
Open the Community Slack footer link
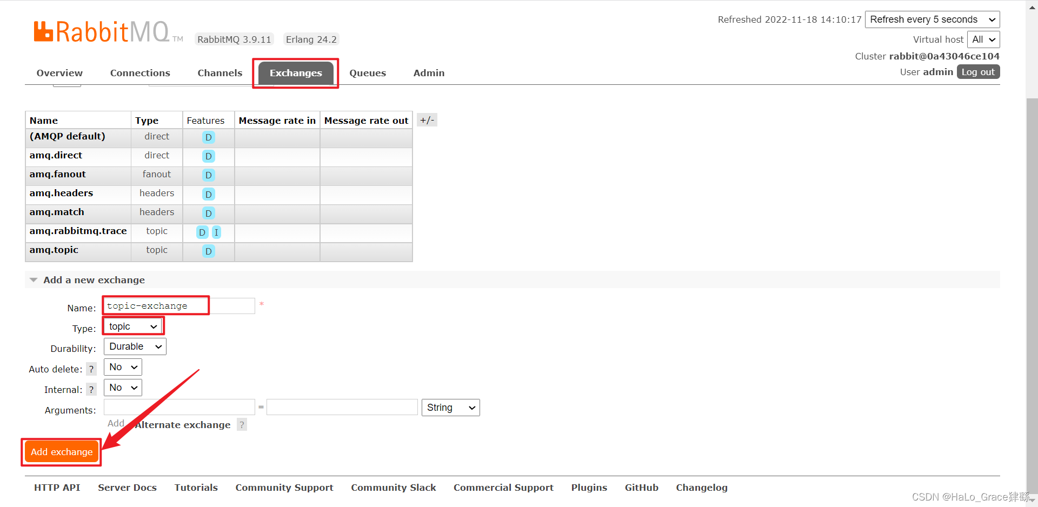394,488
